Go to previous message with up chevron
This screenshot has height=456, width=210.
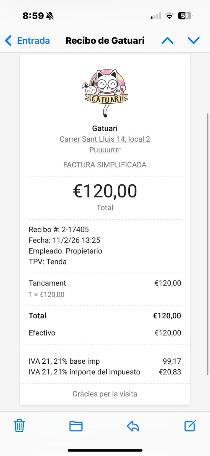167,40
